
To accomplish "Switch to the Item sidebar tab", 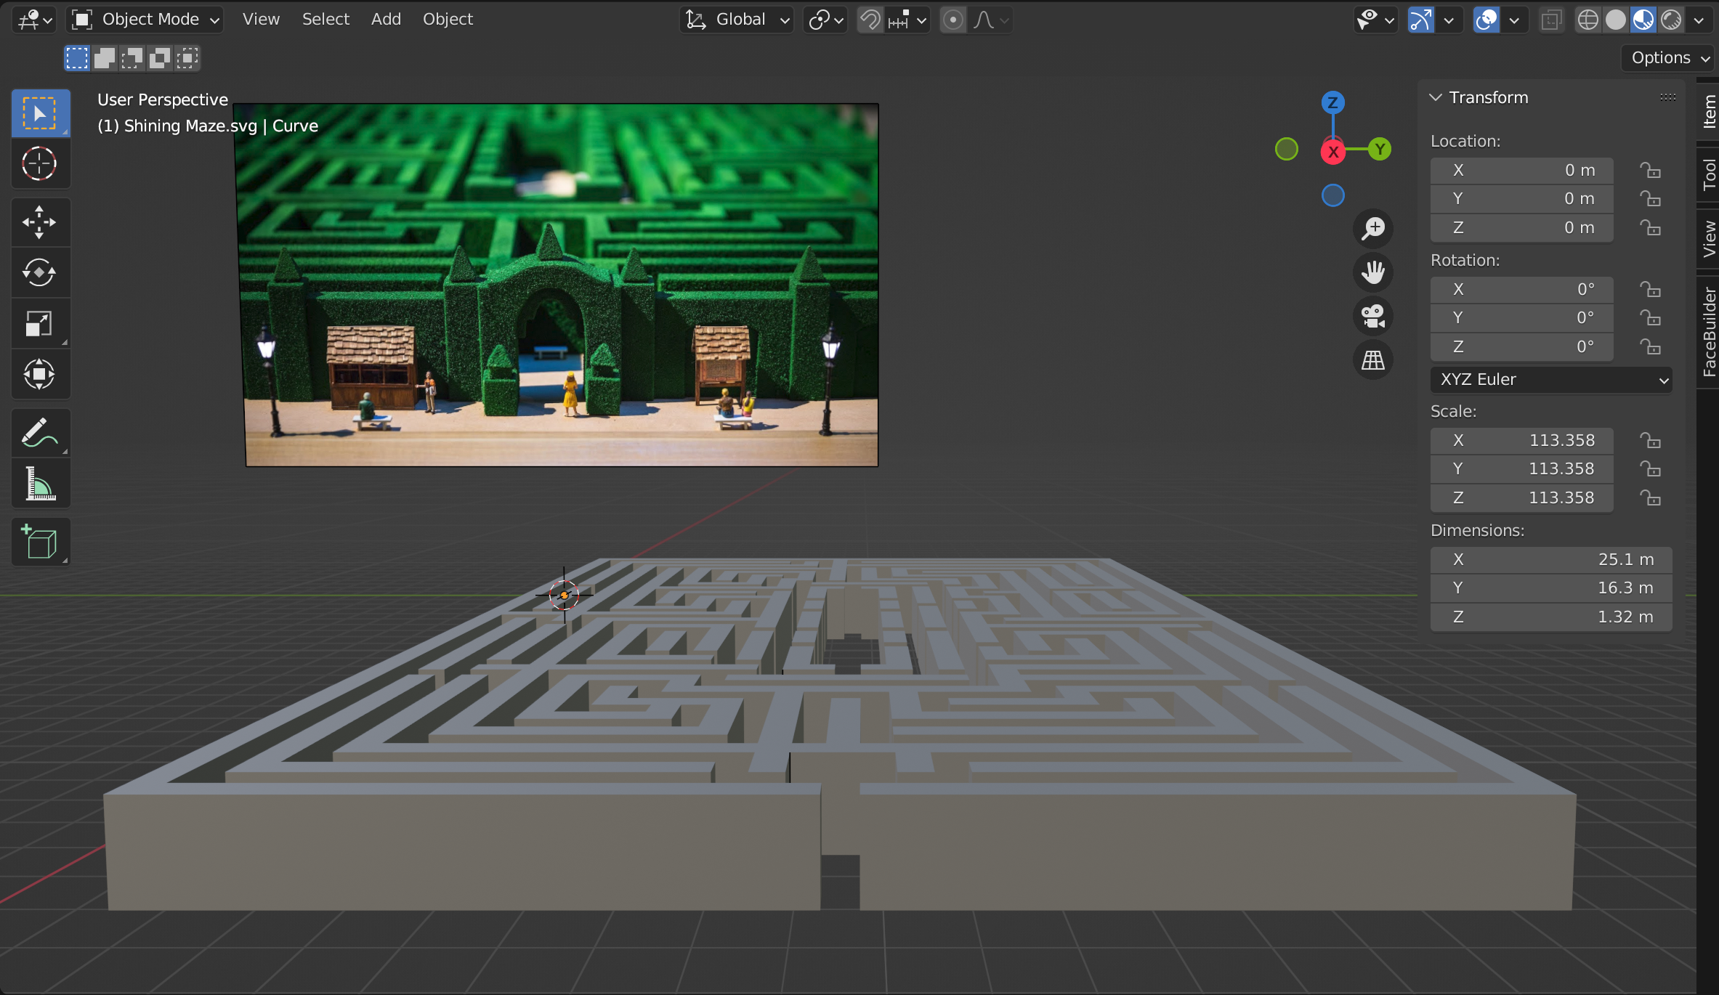I will point(1709,111).
